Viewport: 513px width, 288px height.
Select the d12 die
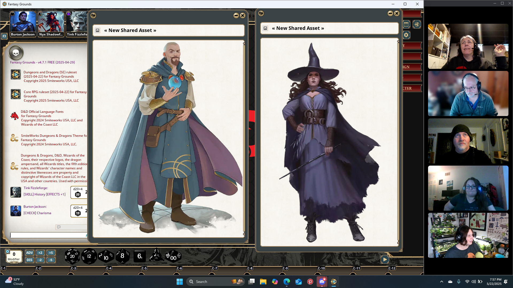pyautogui.click(x=89, y=256)
